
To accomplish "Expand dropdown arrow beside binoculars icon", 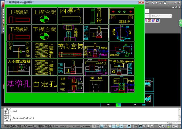I will click(150, 3).
